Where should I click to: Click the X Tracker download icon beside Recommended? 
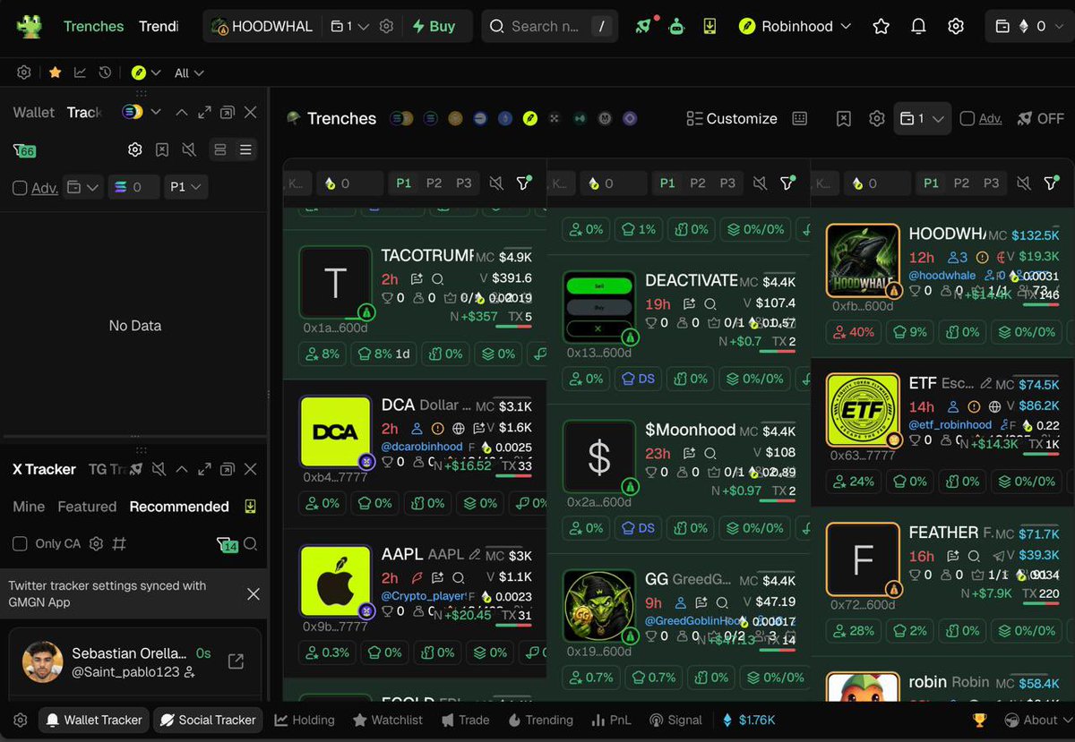pos(250,507)
